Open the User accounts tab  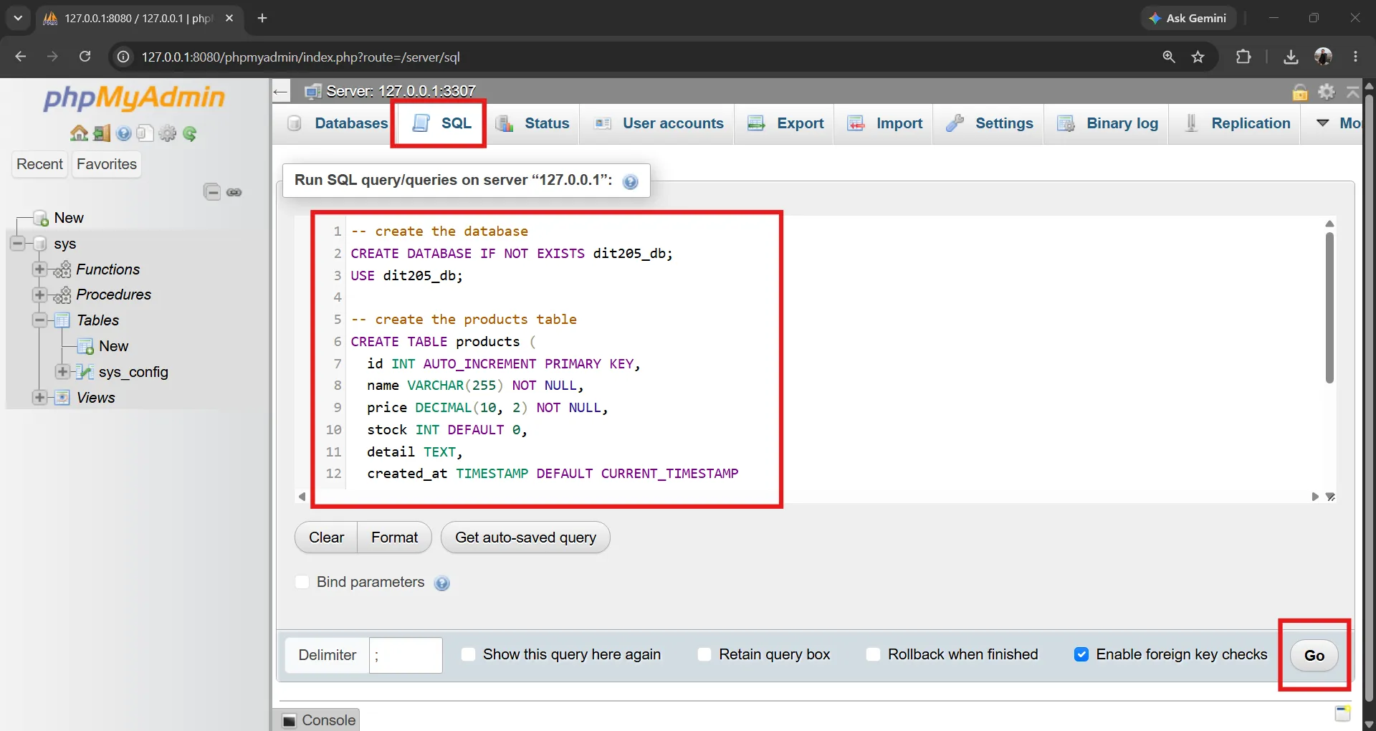tap(659, 123)
